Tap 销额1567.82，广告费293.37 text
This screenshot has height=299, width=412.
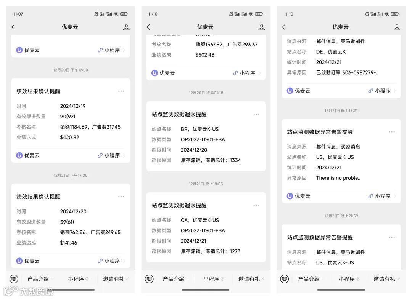pos(227,45)
